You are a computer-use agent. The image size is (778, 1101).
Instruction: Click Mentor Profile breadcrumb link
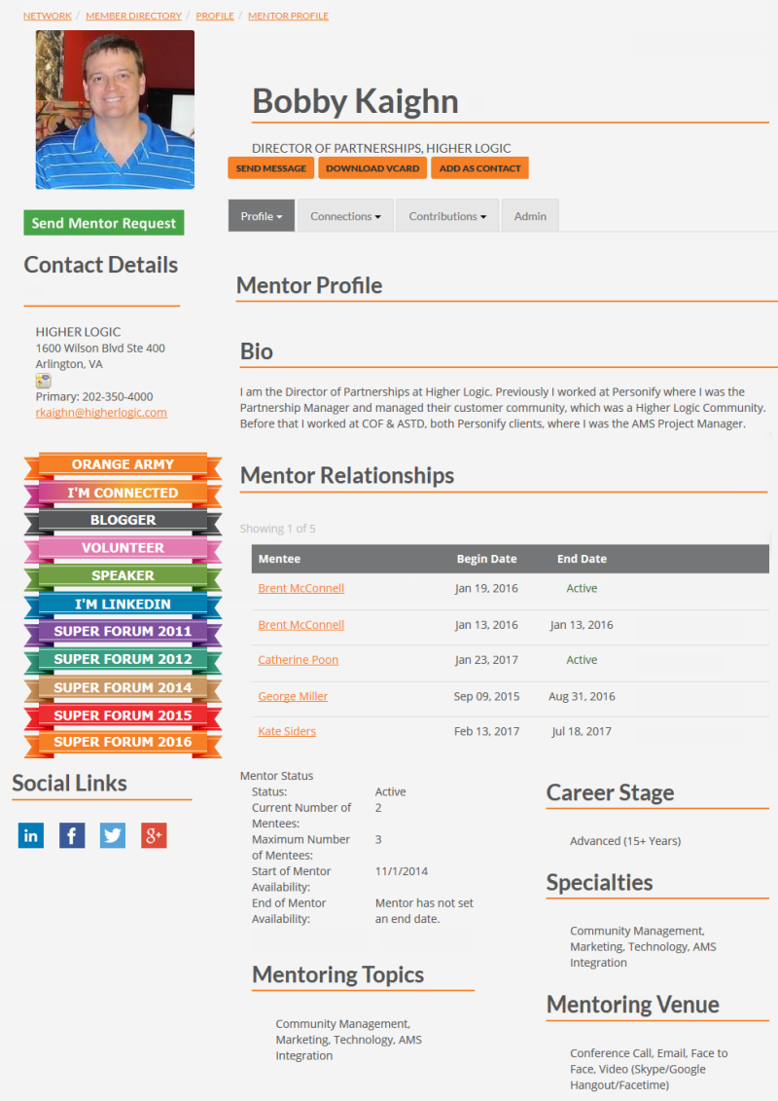pos(288,16)
